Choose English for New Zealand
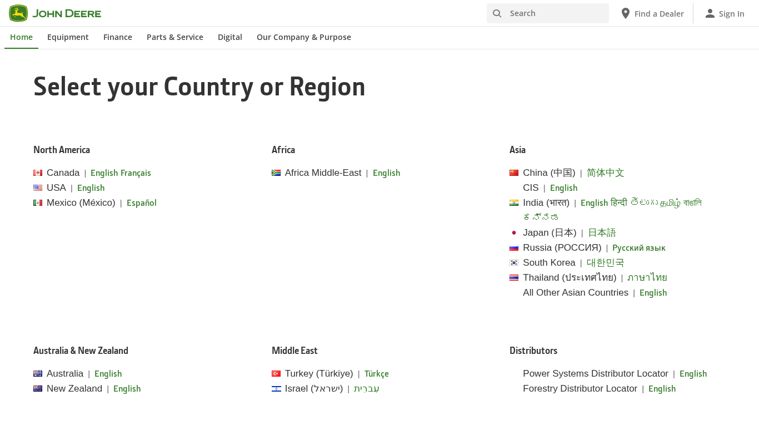Screen dimensions: 759x426 coord(127,389)
